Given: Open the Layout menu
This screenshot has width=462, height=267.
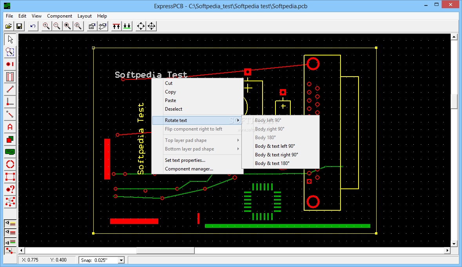Looking at the screenshot, I should tap(85, 16).
